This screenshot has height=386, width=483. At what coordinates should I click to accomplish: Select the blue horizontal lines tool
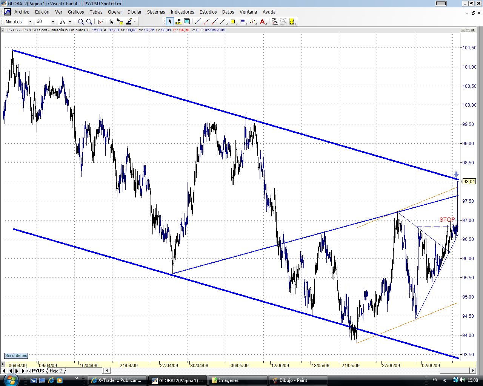tap(243, 22)
